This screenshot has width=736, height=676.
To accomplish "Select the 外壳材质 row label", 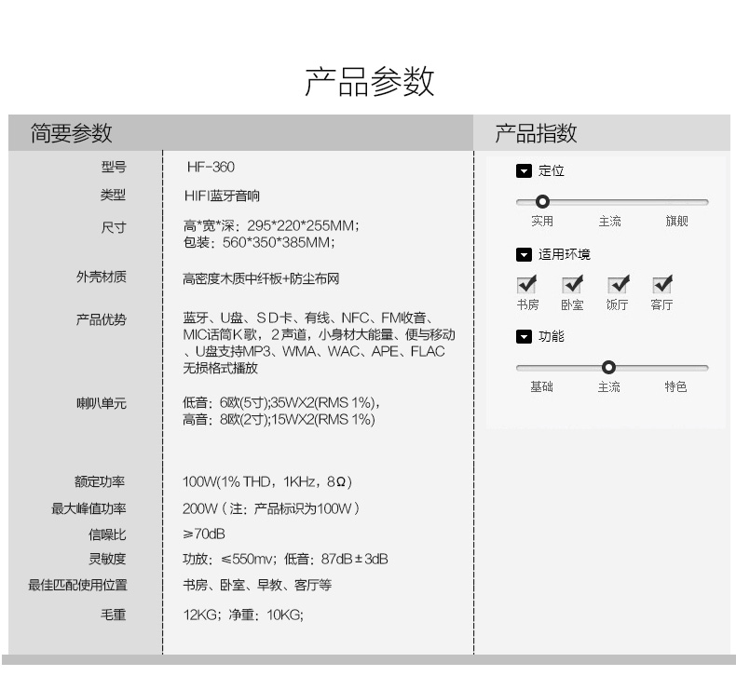I will tap(101, 277).
